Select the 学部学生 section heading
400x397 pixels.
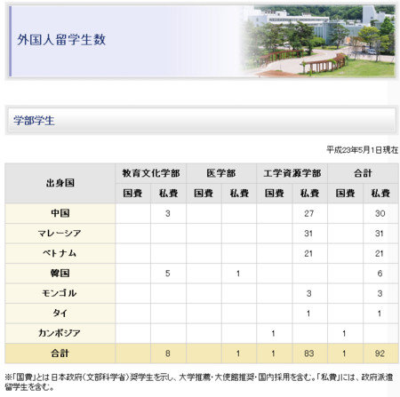click(34, 121)
